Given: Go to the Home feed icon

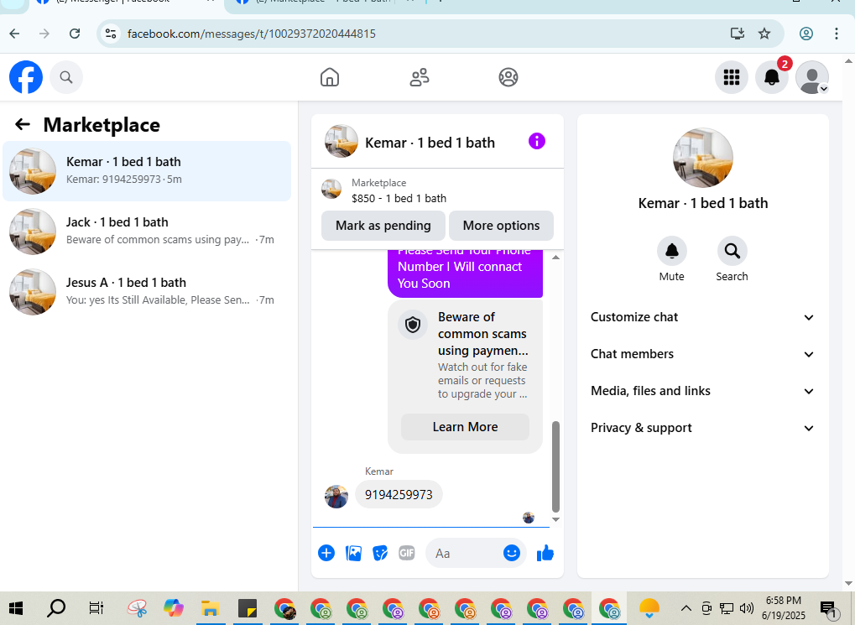Looking at the screenshot, I should click(x=330, y=77).
